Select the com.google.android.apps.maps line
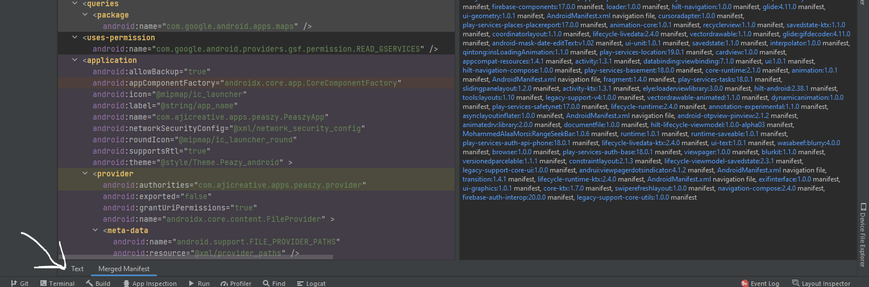869x287 pixels. pos(207,26)
